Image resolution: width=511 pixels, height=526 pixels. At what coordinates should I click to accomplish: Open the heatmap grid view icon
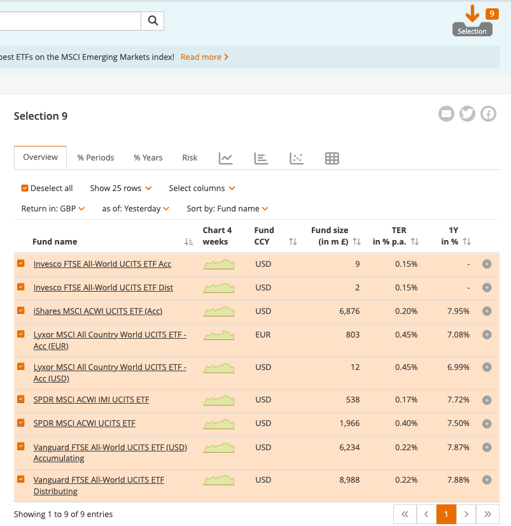coord(332,159)
